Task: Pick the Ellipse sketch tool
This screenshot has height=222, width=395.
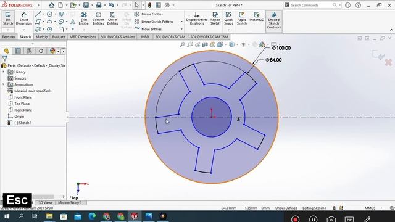Action: point(61,22)
